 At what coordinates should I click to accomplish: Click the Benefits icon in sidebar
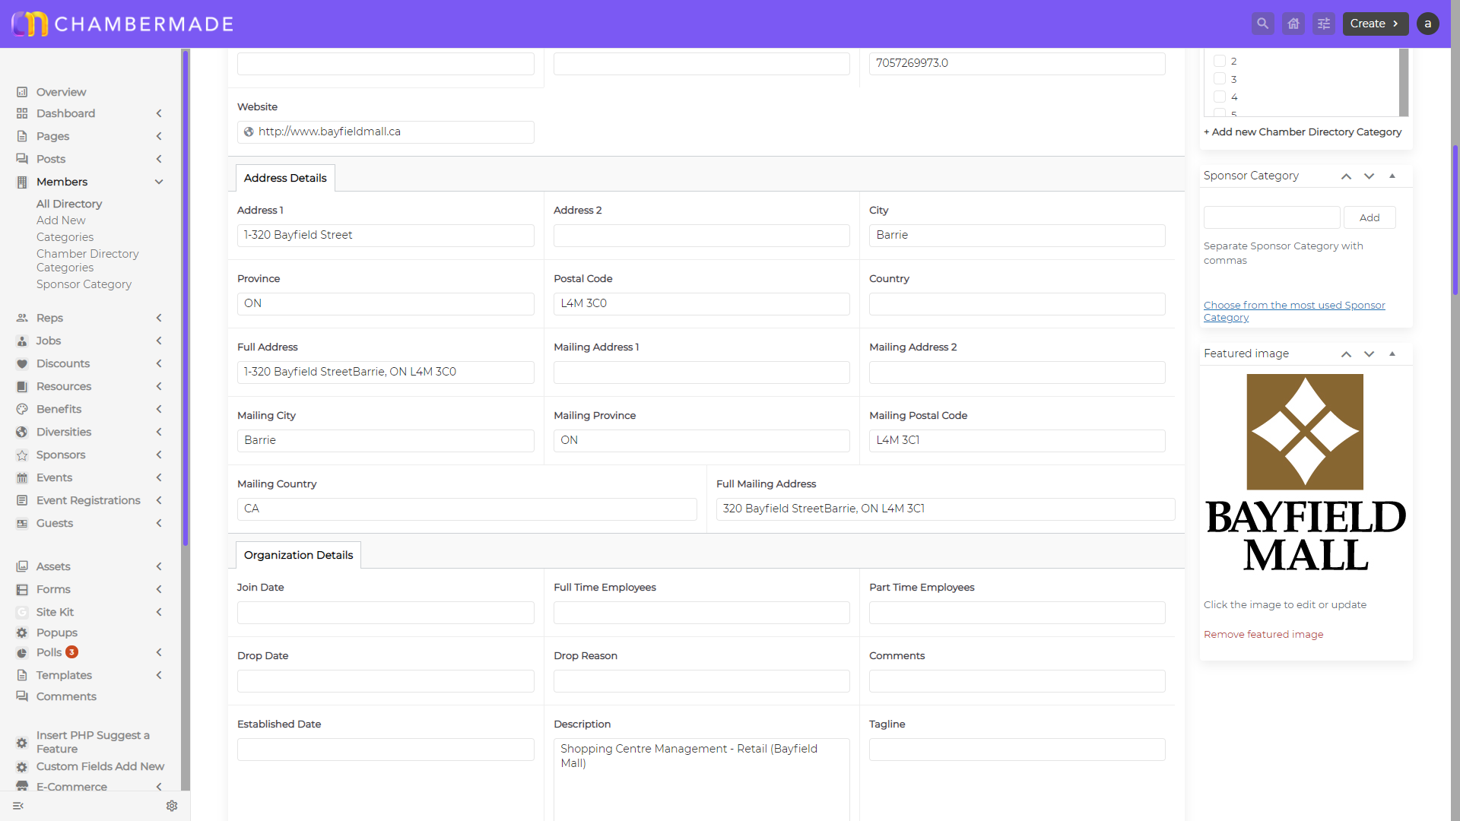(22, 409)
